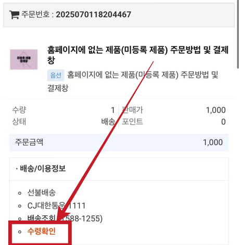Click the bullet marker before 선불배송
Viewport: 239px width, 245px height.
20,193
